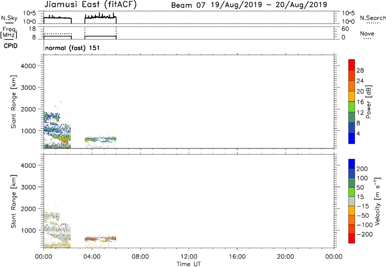Click the 3000 tick in the velocity panel
386x267 pixels.
coord(28,187)
